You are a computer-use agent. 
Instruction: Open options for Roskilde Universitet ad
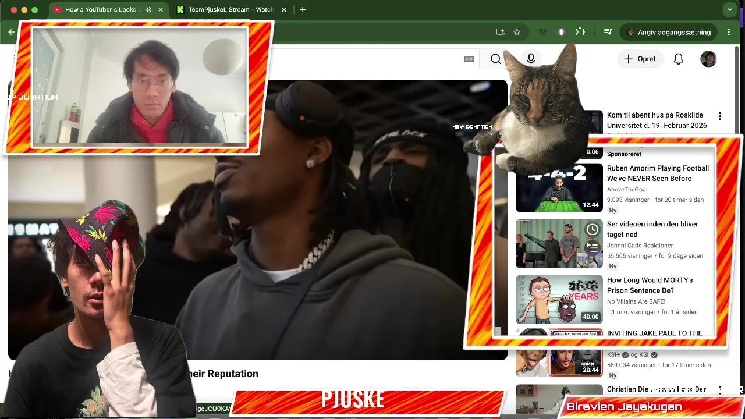720,116
